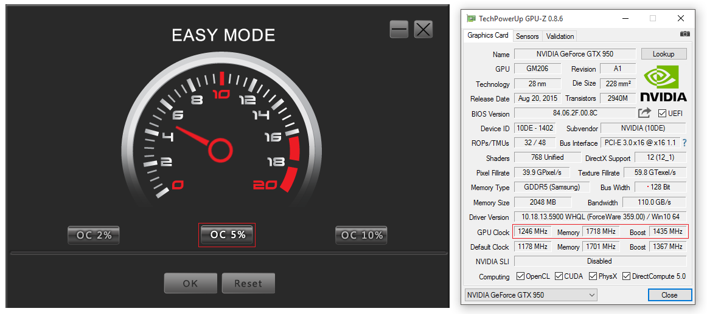Viewport: 707px width, 314px height.
Task: Click the DirectX Support value 12 (12_1)
Action: pos(661,157)
